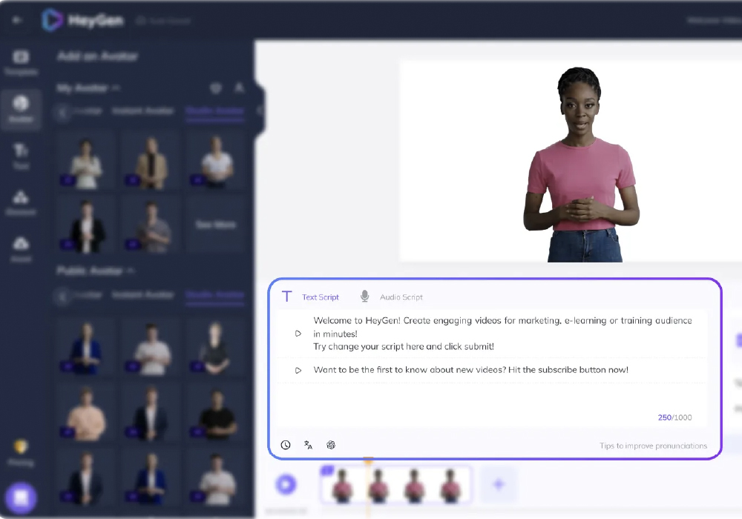The height and width of the screenshot is (519, 742).
Task: Switch to the Audio Script tab
Action: pyautogui.click(x=401, y=297)
